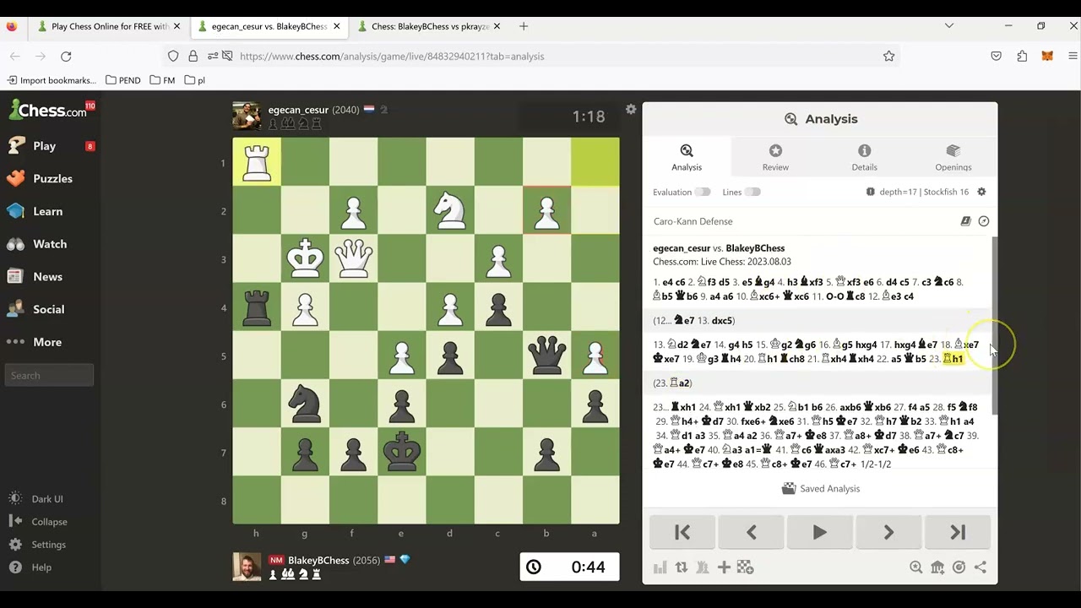Open the Social section
1081x608 pixels.
pos(48,310)
